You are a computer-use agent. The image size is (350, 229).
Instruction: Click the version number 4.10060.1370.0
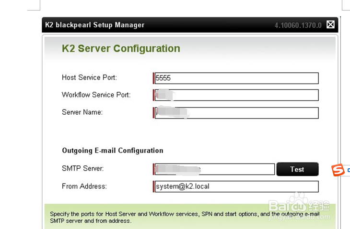298,25
